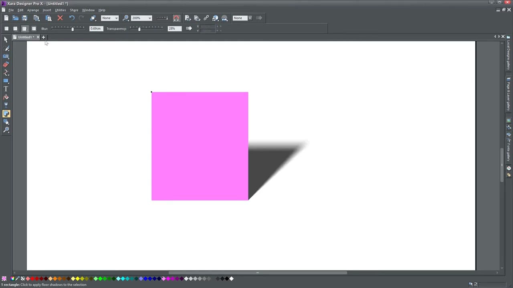Select the Rectangle tool

pos(6,80)
